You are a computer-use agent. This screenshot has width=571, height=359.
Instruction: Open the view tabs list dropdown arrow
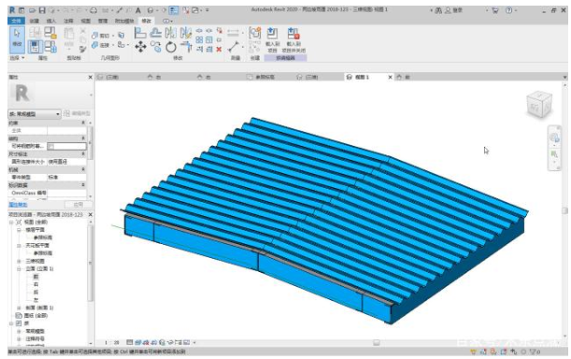tap(564, 77)
